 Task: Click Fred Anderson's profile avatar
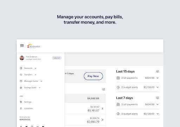(x=22, y=58)
